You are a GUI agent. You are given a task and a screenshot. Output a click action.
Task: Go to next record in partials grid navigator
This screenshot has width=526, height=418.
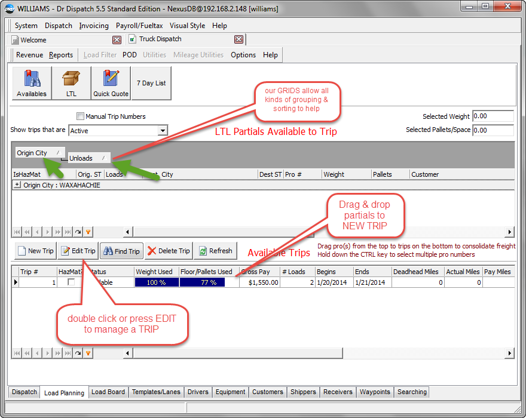pos(48,232)
